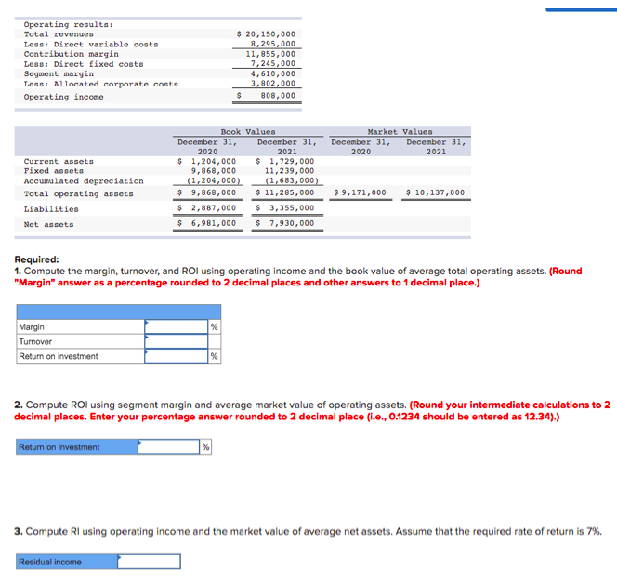
Task: Click the Liabilities row label
Action: (x=51, y=209)
